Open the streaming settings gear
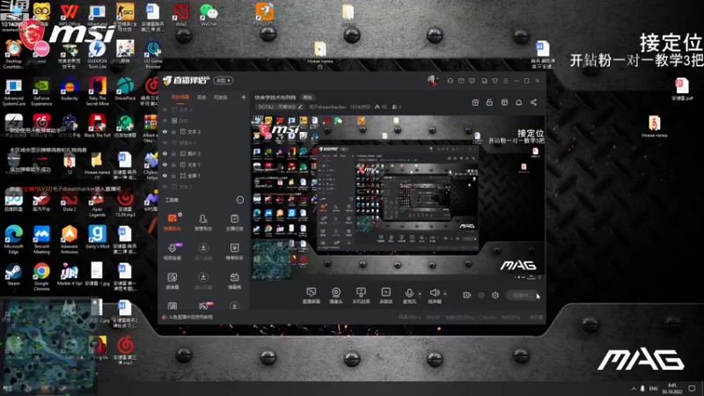 pyautogui.click(x=495, y=295)
